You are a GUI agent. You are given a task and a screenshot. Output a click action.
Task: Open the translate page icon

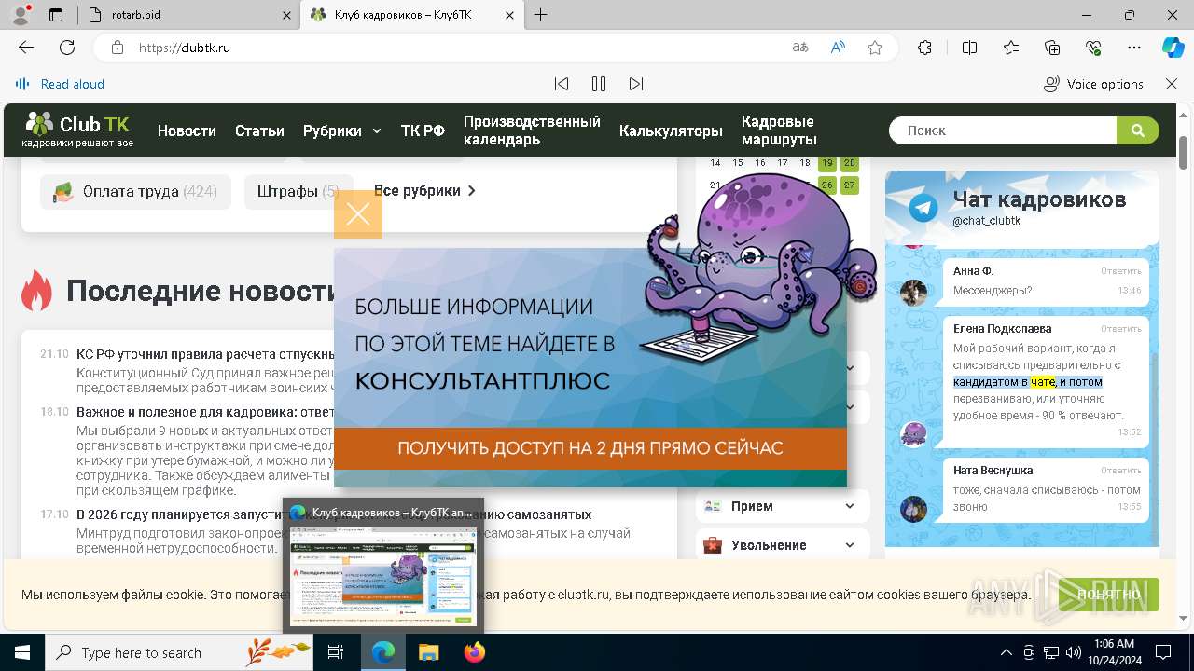[799, 48]
